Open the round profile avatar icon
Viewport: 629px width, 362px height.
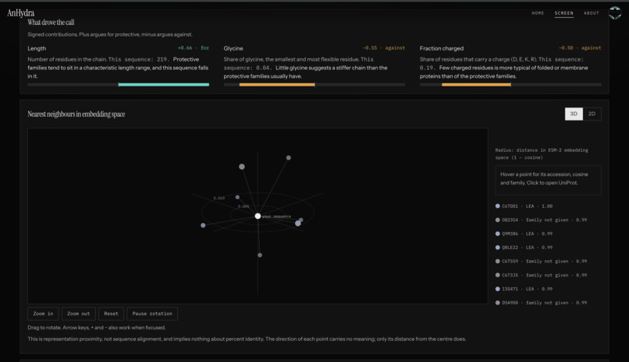tap(615, 12)
